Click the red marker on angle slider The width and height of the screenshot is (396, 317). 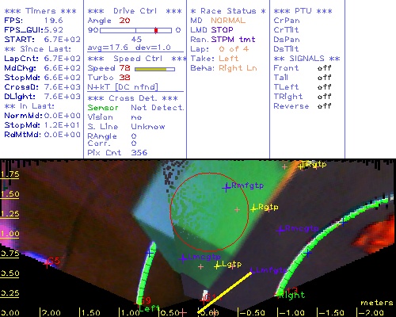(156, 30)
